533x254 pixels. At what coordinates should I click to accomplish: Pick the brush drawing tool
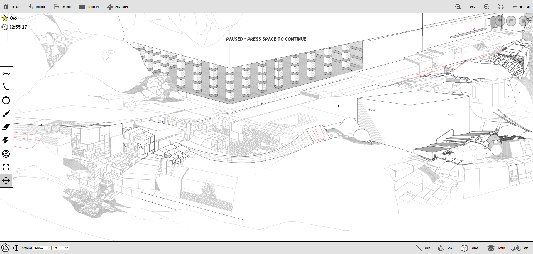click(x=6, y=114)
